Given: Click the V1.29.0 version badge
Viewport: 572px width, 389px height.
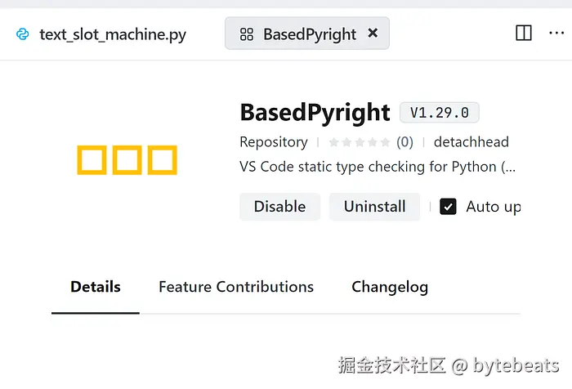Looking at the screenshot, I should 440,113.
